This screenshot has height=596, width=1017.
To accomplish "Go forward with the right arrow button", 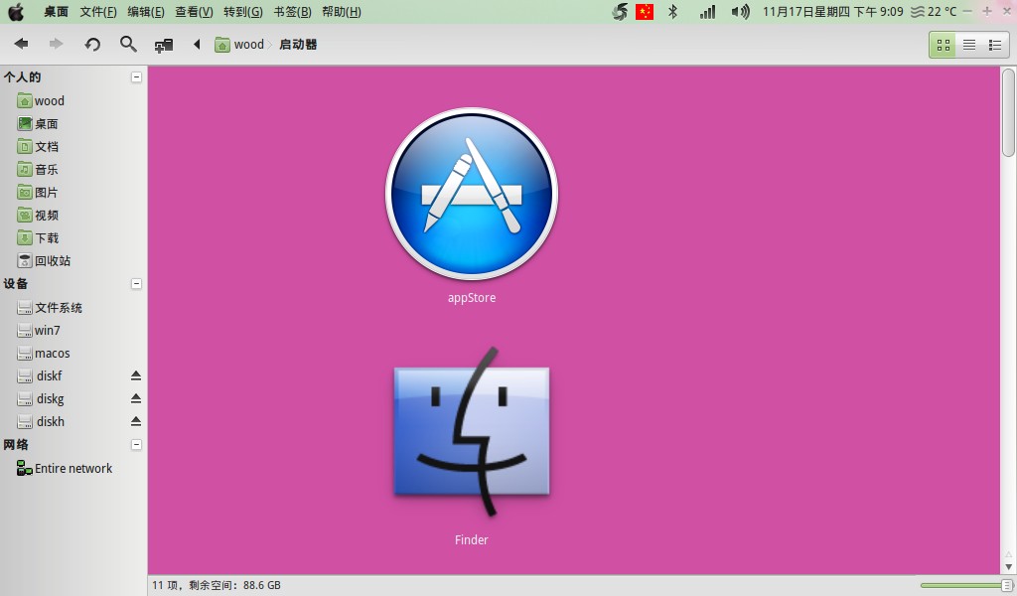I will [x=57, y=44].
